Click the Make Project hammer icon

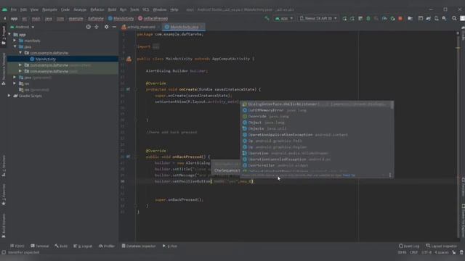[x=267, y=18]
